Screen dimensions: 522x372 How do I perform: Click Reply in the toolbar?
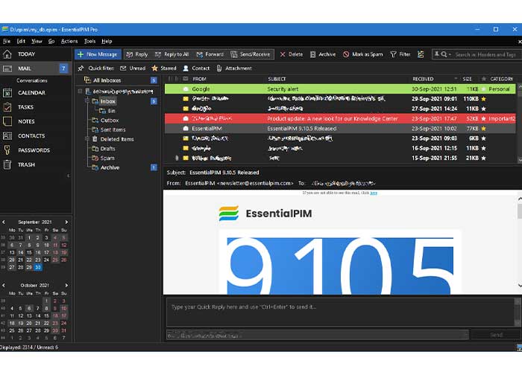[137, 54]
